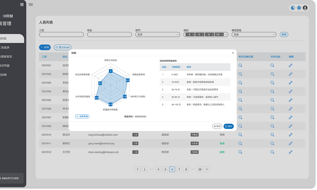Click the 姓名 search input field
The height and width of the screenshot is (190, 317).
click(x=109, y=34)
